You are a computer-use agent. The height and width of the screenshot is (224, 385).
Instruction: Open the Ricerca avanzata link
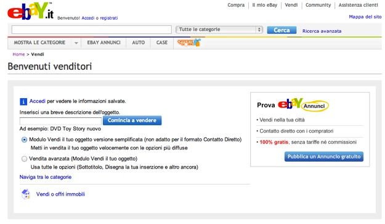coord(322,31)
